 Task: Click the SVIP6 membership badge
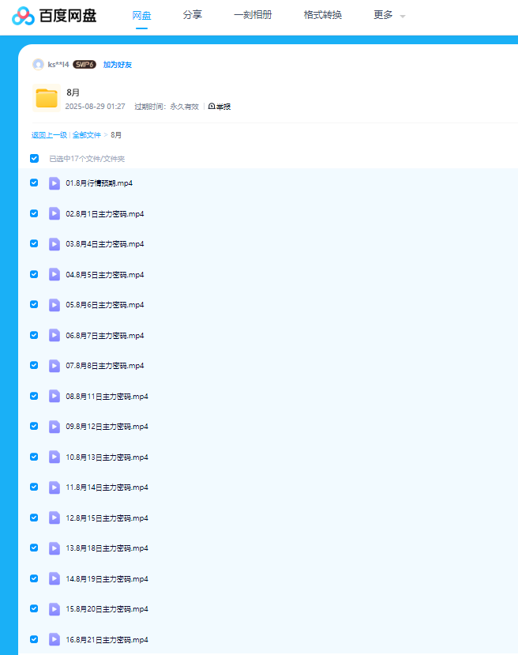(84, 64)
